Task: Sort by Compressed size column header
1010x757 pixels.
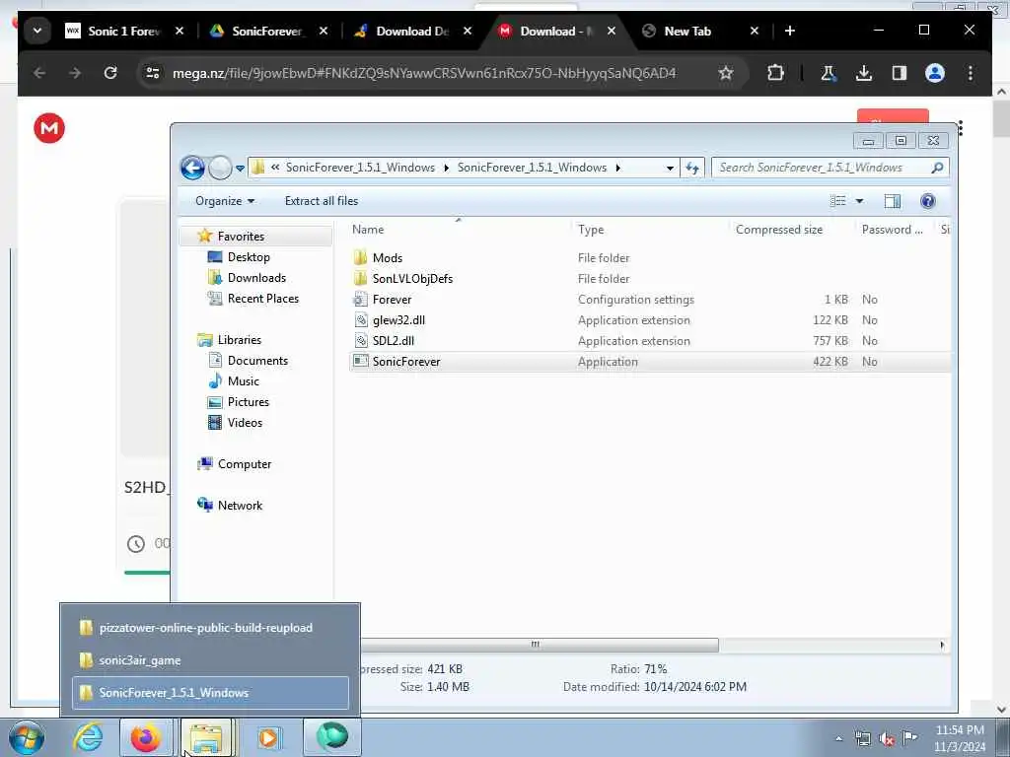Action: [x=779, y=229]
